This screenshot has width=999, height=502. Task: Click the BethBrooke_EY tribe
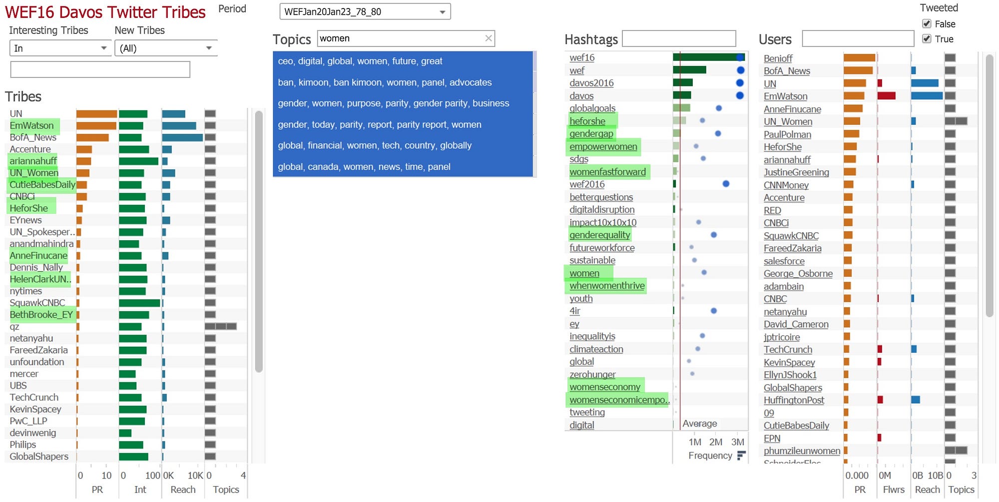click(x=41, y=315)
